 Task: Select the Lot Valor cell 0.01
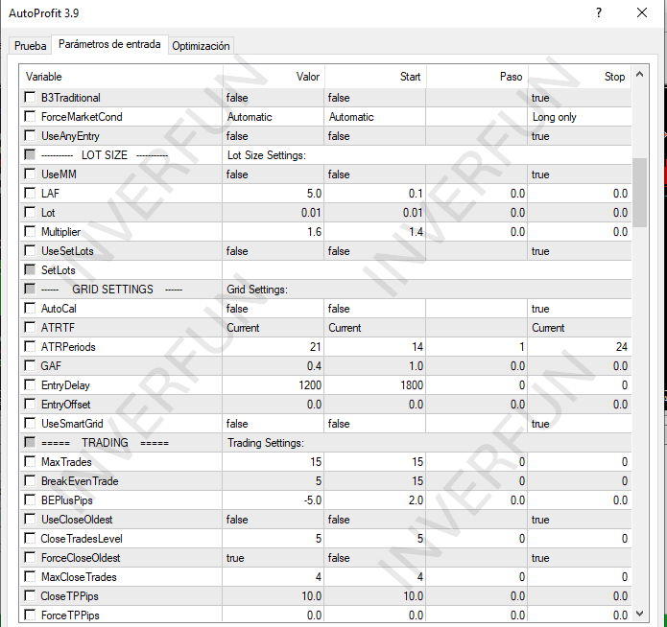[274, 213]
